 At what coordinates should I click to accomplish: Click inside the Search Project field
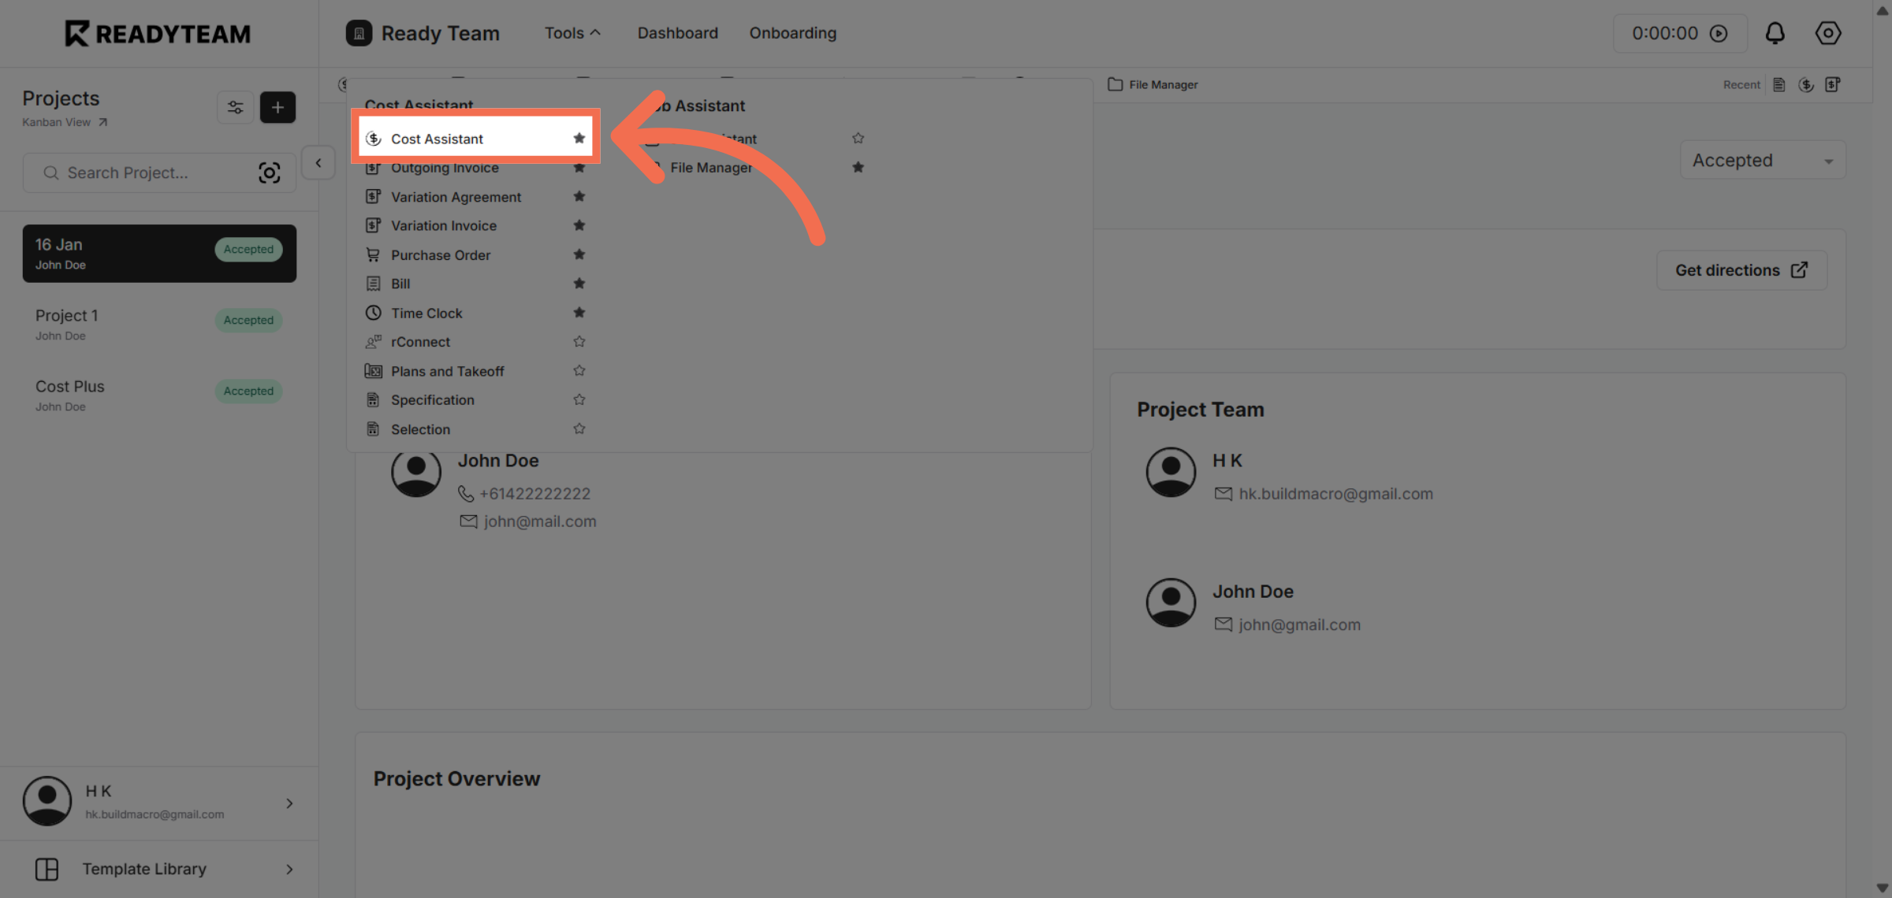142,173
